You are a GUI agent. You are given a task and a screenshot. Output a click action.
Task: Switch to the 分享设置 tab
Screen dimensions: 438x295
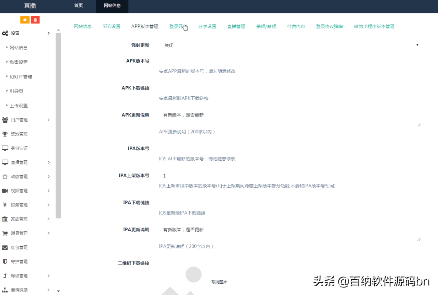point(207,26)
